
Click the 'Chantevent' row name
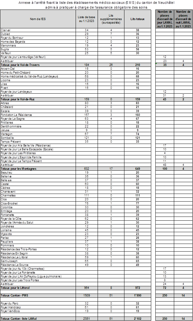pyautogui.click(x=8, y=192)
